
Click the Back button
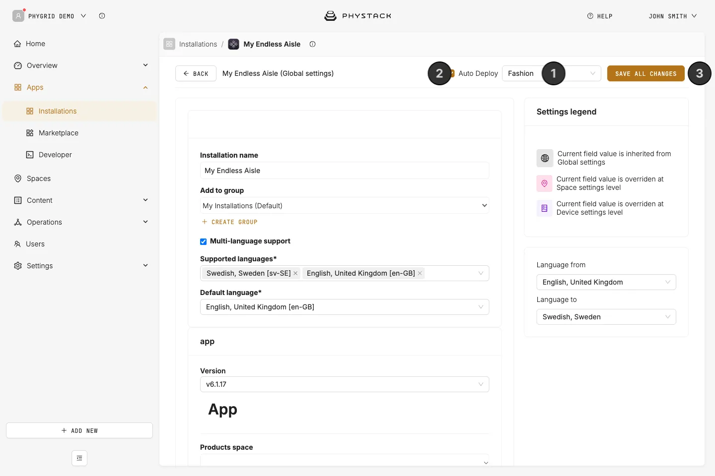[x=196, y=73]
